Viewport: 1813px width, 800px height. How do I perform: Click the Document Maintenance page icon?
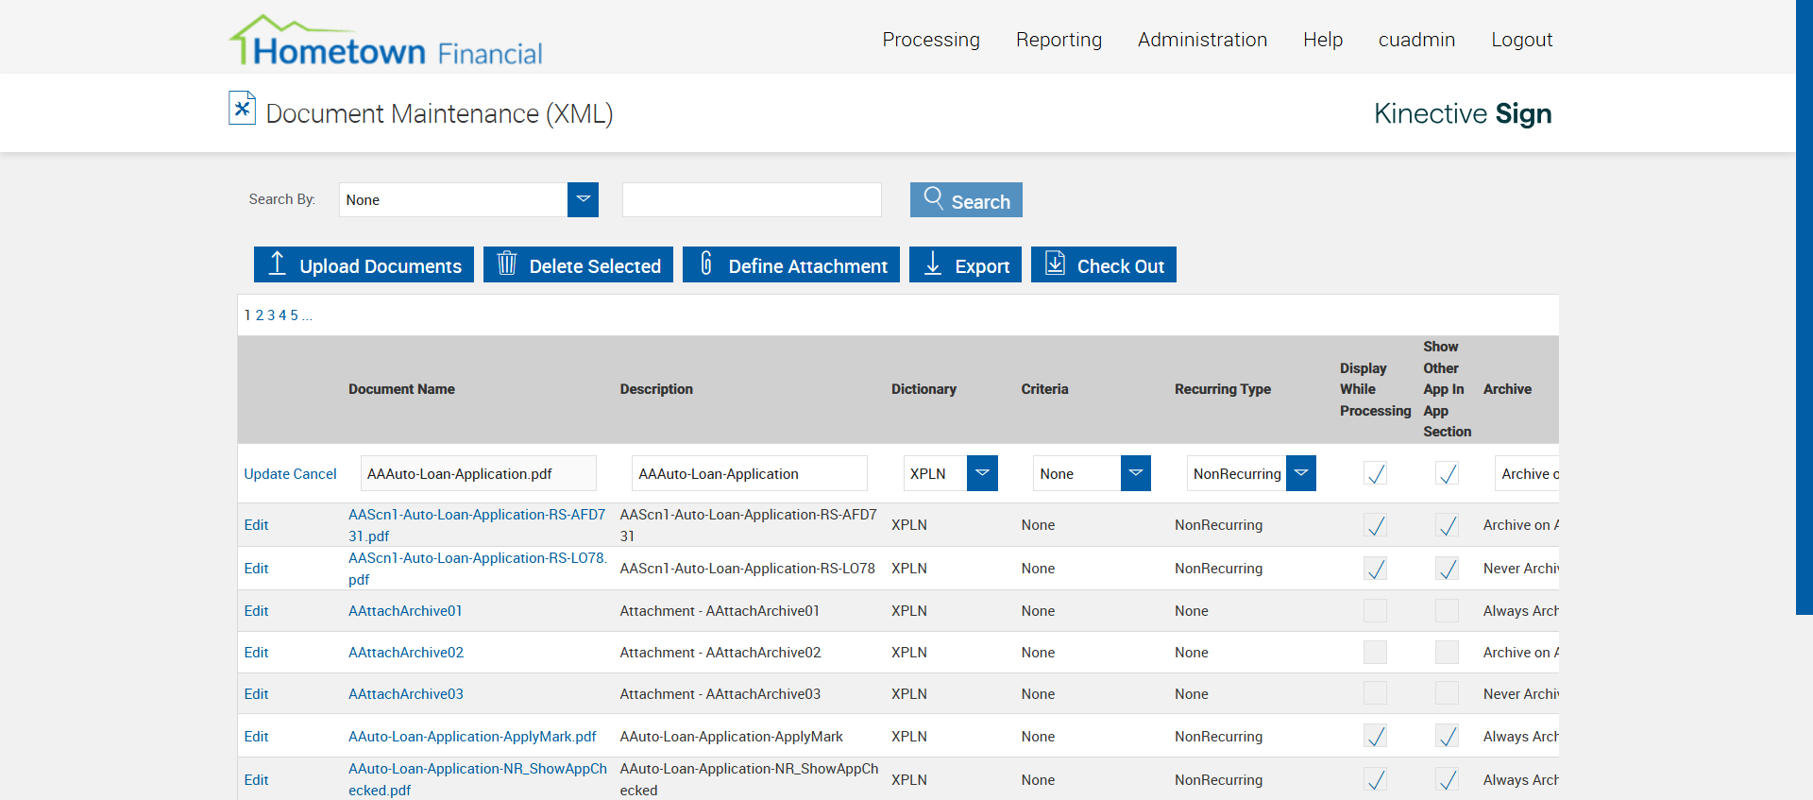pos(242,109)
